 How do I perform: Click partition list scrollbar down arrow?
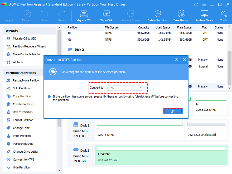[229, 88]
